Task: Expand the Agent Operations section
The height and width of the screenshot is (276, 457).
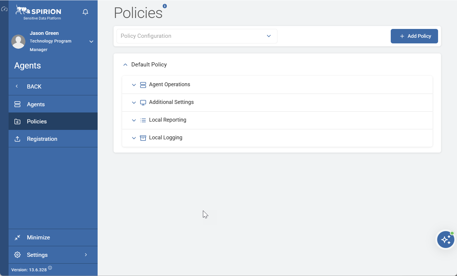Action: coord(134,85)
